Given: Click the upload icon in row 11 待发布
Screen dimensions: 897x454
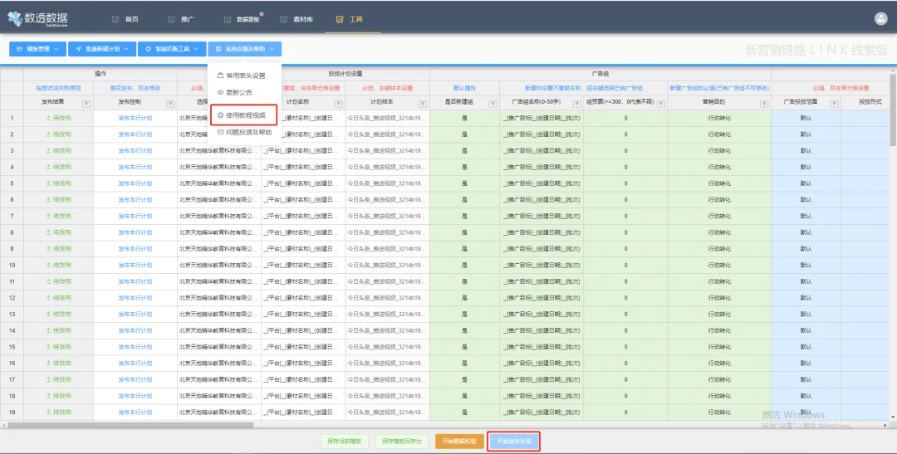Looking at the screenshot, I should pyautogui.click(x=48, y=281).
